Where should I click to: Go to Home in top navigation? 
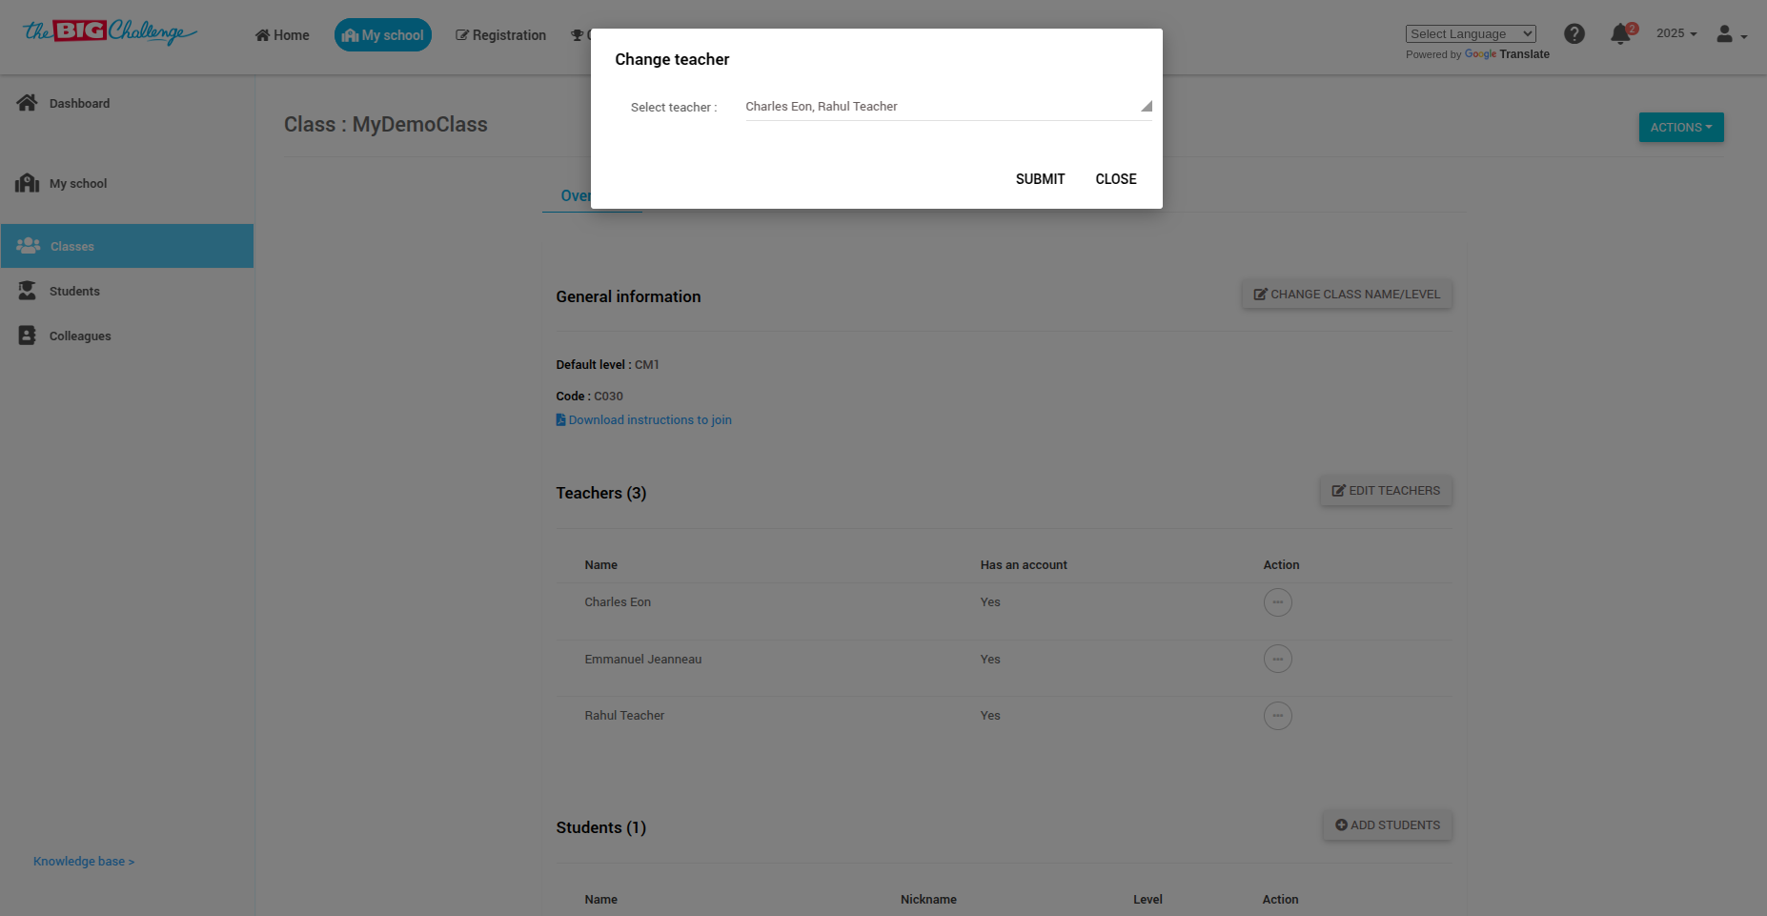click(x=282, y=35)
